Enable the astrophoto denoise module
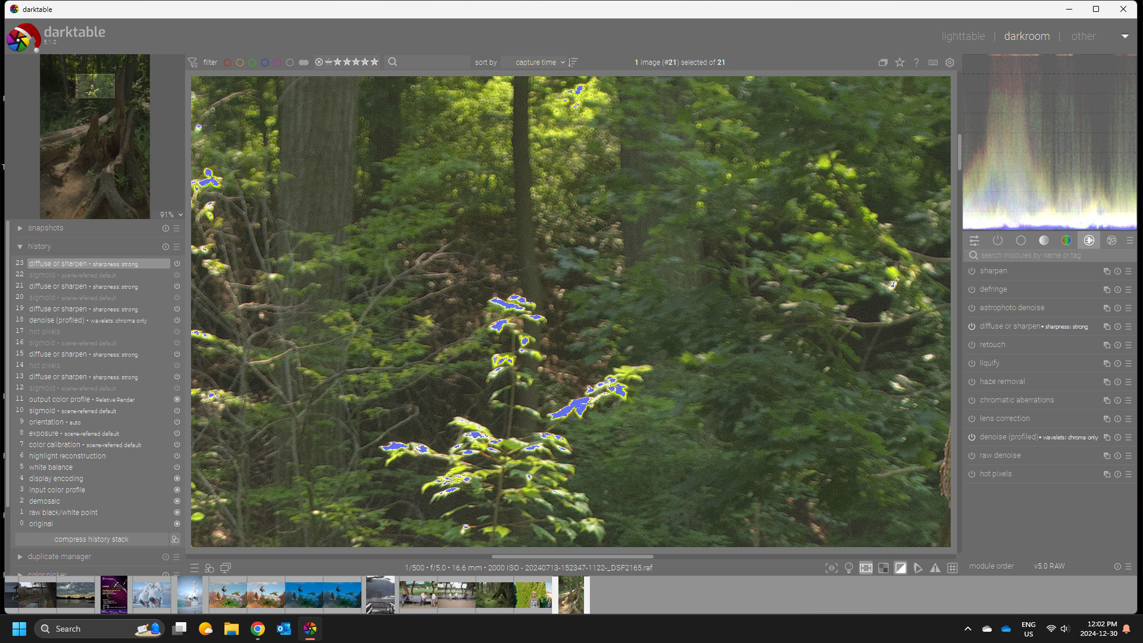The width and height of the screenshot is (1143, 643). 972,308
